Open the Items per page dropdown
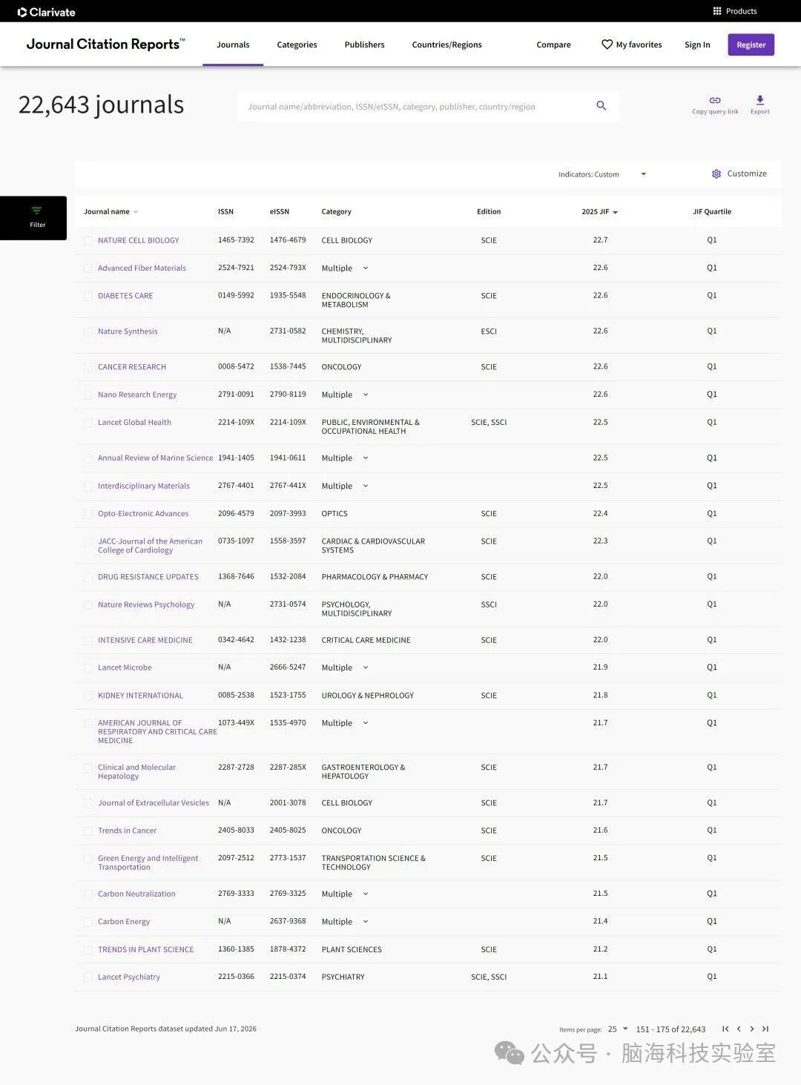Screen dimensions: 801x1085 click(x=618, y=1029)
